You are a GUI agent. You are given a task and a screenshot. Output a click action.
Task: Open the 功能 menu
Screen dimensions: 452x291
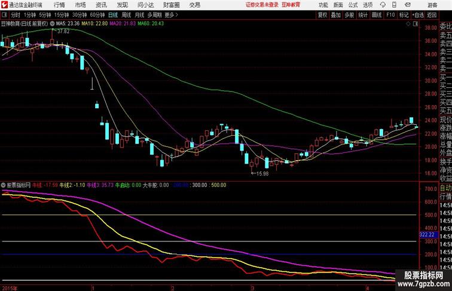pos(323,5)
